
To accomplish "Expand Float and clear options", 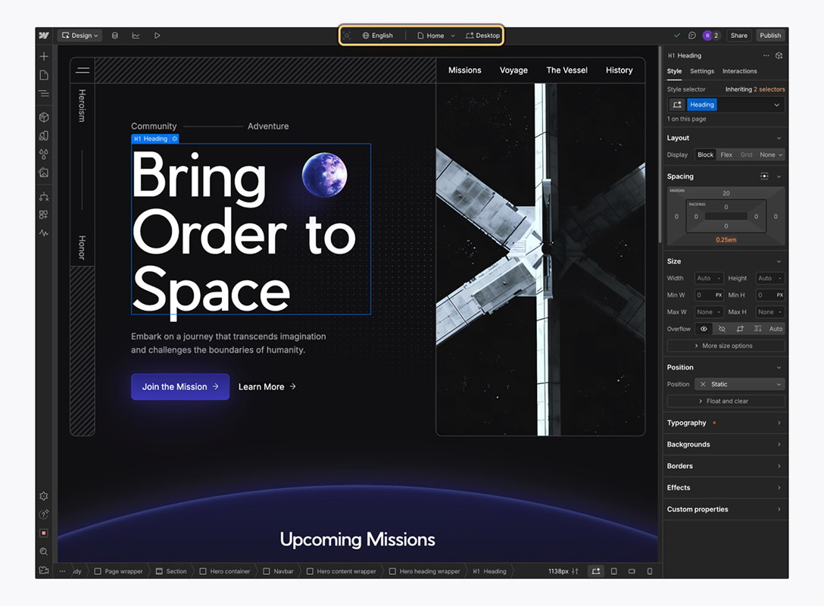I will pyautogui.click(x=726, y=401).
